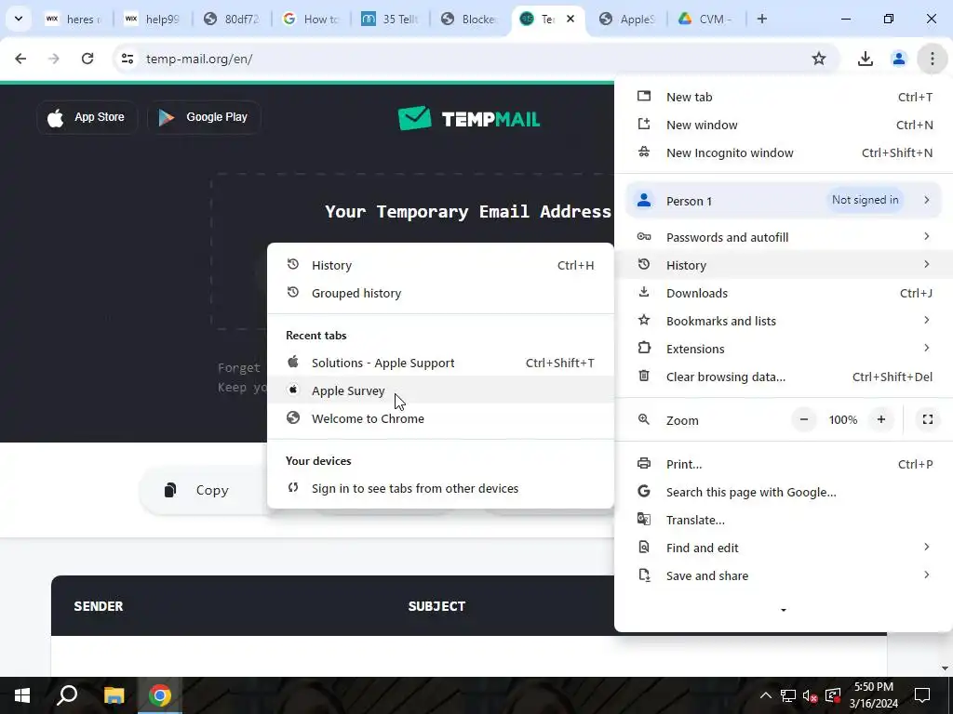The image size is (953, 714).
Task: Choose Clear browsing data menu item
Action: [784, 377]
